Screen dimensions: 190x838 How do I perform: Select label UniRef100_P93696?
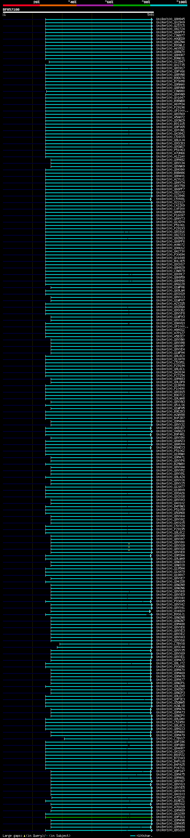(x=170, y=666)
